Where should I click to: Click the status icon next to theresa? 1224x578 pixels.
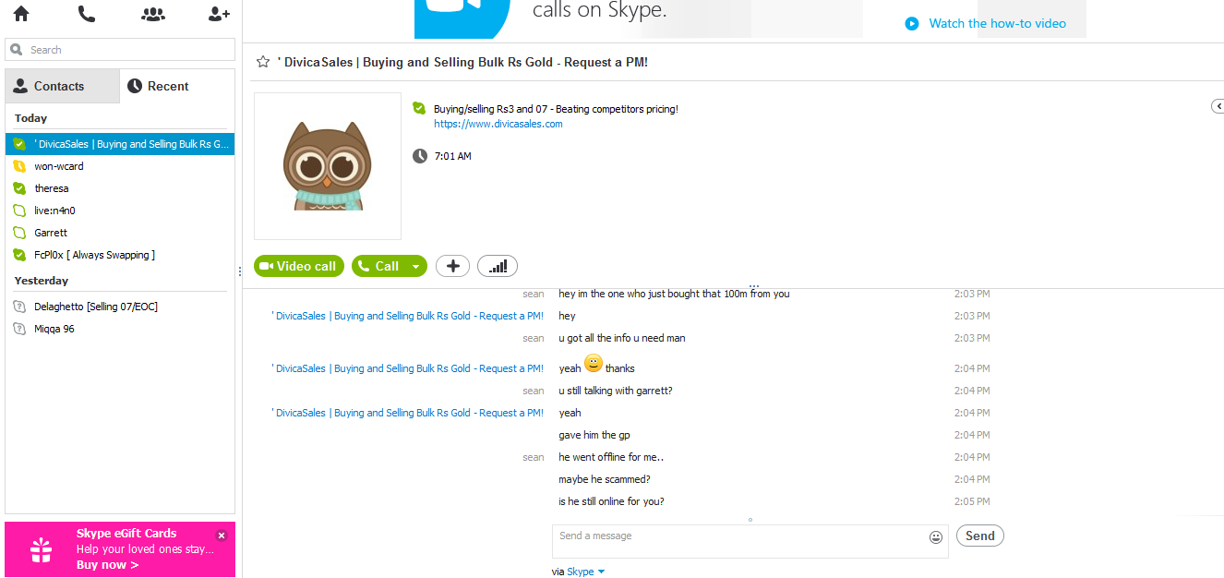pos(19,188)
